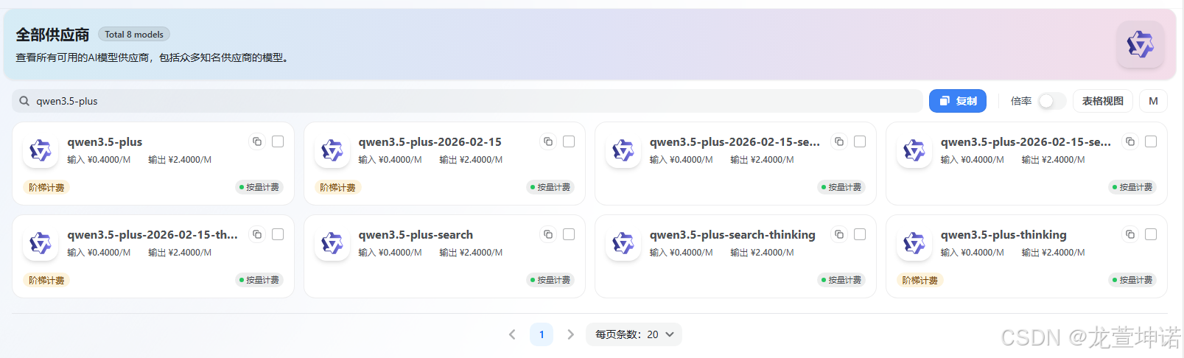This screenshot has height=358, width=1184.
Task: Click 按量计费 tag on qwen3.5-plus-search card
Action: coord(550,280)
